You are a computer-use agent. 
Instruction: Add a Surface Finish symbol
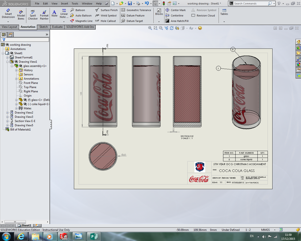pyautogui.click(x=107, y=10)
